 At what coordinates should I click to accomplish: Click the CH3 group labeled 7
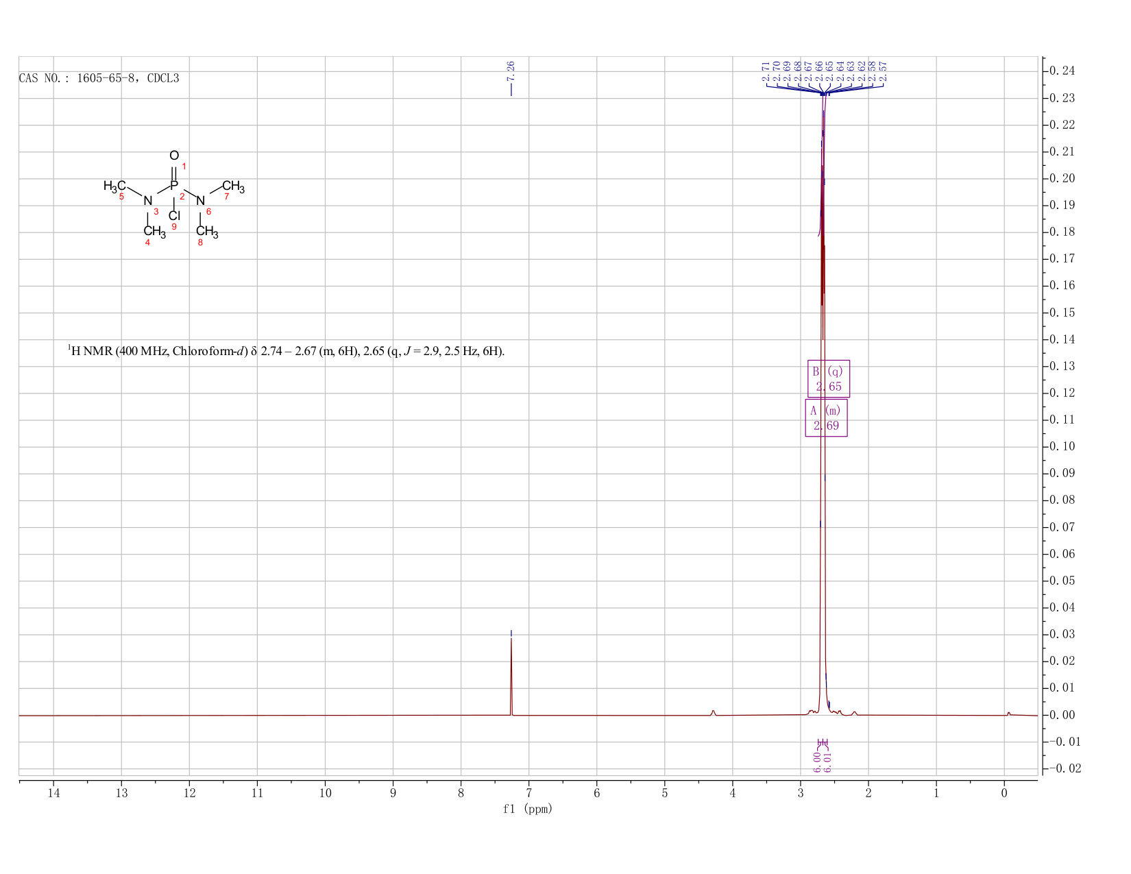[233, 186]
